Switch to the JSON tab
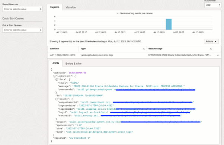 [55, 63]
